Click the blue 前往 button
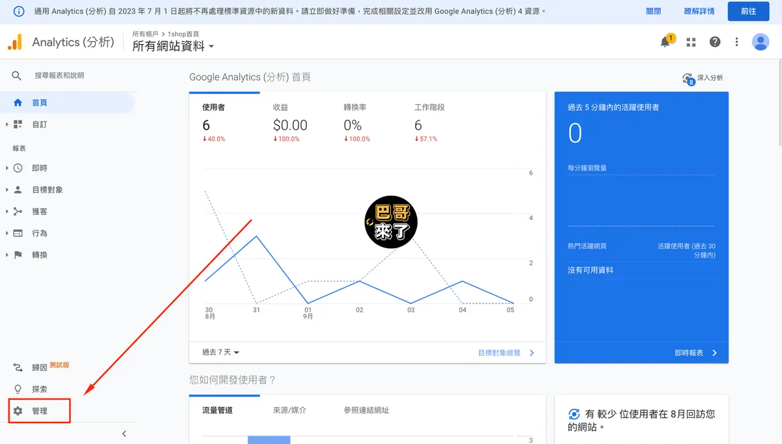This screenshot has height=444, width=782. pyautogui.click(x=749, y=12)
